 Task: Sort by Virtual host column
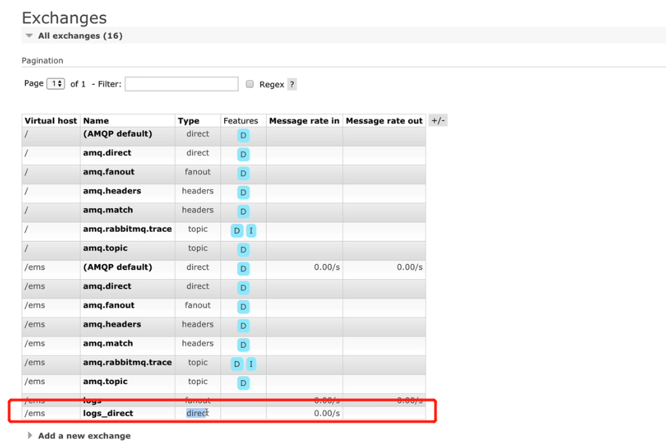51,121
